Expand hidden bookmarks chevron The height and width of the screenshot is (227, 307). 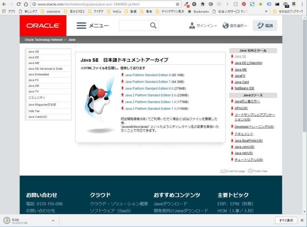tap(266, 11)
